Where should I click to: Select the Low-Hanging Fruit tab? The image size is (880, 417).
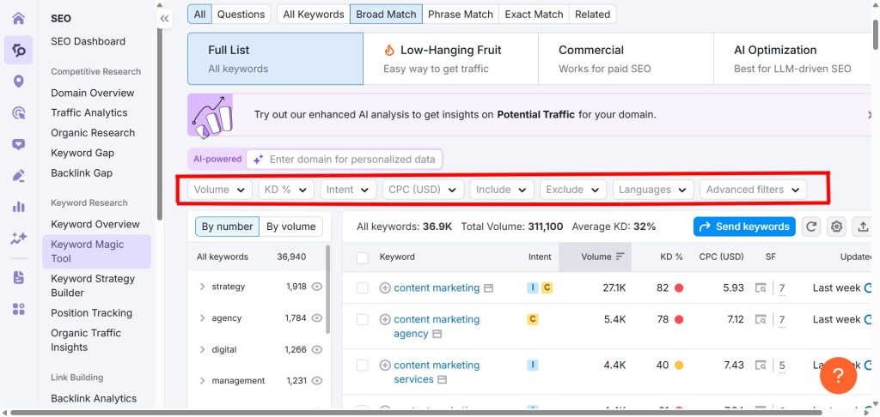pos(450,58)
